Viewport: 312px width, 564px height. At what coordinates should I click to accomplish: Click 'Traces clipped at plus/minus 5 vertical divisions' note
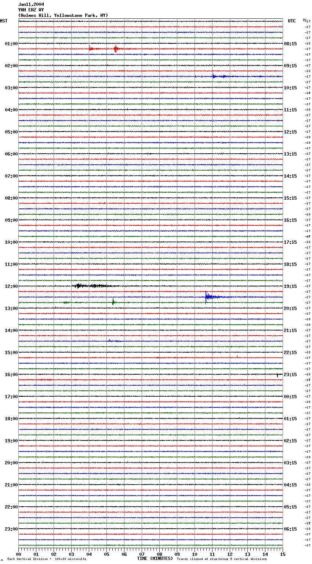(222, 559)
